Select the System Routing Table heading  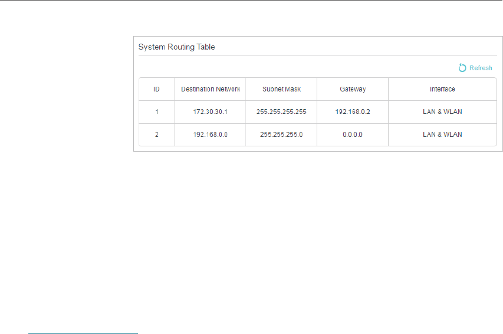coord(176,47)
